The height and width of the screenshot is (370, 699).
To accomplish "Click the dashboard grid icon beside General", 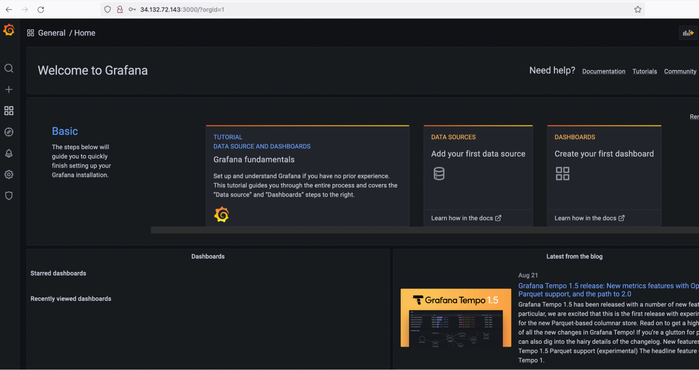I will [x=30, y=33].
